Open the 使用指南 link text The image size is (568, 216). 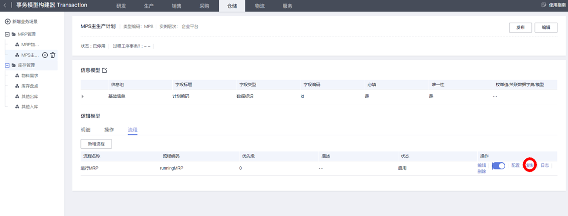[x=558, y=5]
